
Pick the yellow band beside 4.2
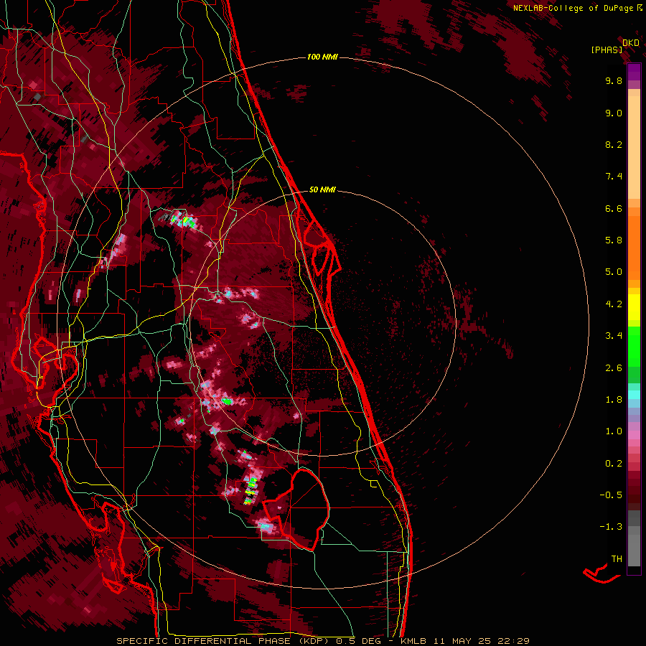pyautogui.click(x=634, y=307)
